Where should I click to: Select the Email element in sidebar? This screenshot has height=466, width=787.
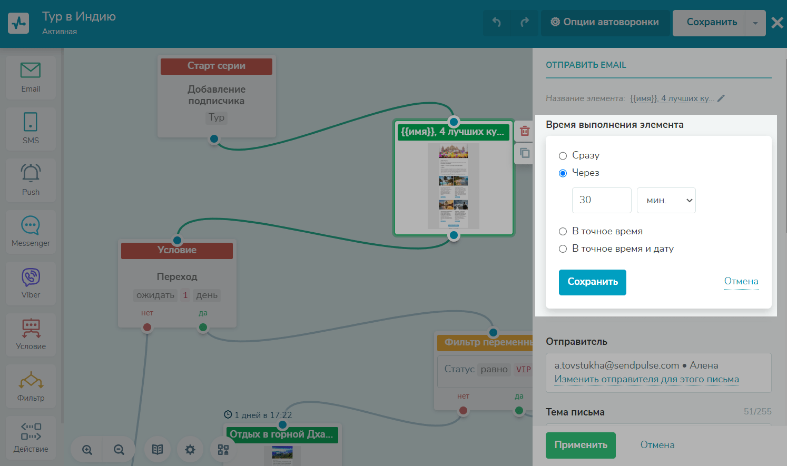tap(31, 77)
